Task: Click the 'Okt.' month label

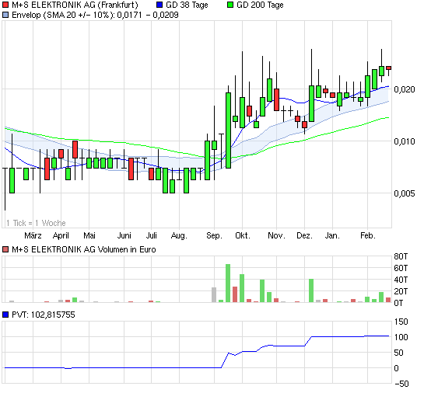Action: (243, 235)
